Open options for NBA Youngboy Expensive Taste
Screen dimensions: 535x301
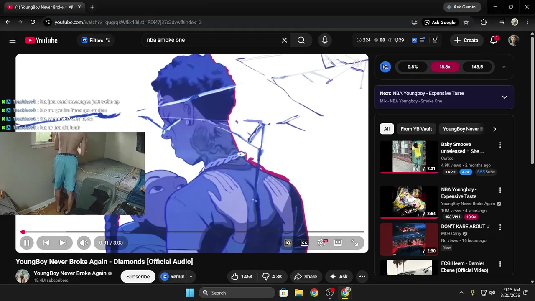[500, 190]
